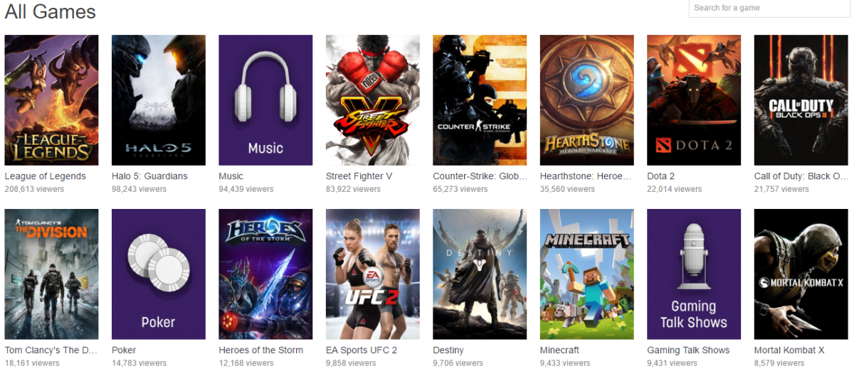Open the Poker chips tile
Image resolution: width=854 pixels, height=381 pixels.
coord(158,274)
